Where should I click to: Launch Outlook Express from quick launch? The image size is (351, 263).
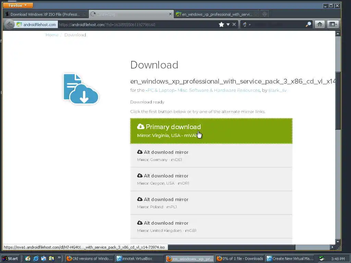(x=44, y=259)
